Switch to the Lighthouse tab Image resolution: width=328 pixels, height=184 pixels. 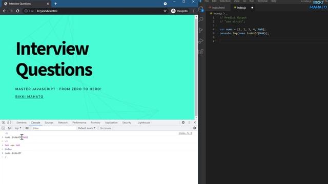coord(144,123)
